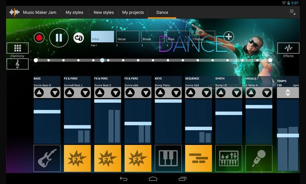Viewport: 306px width, 184px height.
Task: Choose next loop for Sunne Beat D
Action: coord(116,92)
